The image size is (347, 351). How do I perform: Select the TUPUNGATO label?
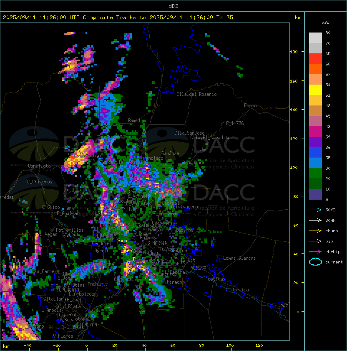click(68, 290)
